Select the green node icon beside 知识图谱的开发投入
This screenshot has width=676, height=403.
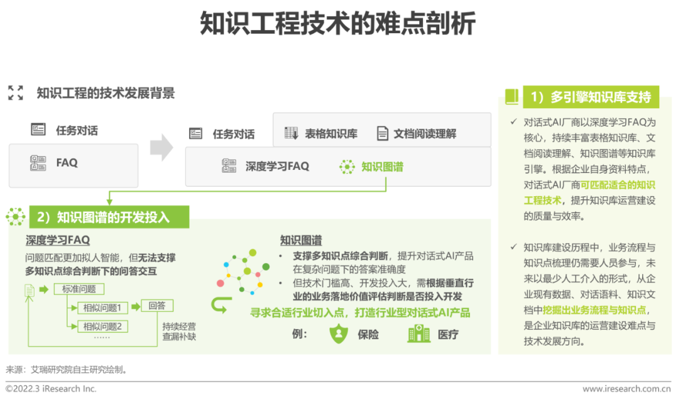[16, 217]
